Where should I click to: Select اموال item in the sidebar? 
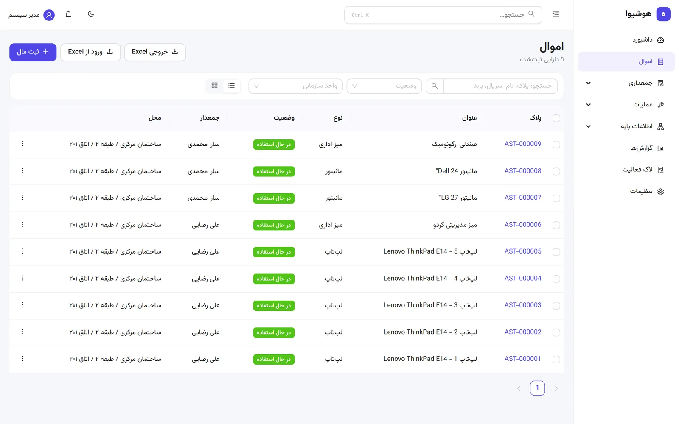[626, 61]
